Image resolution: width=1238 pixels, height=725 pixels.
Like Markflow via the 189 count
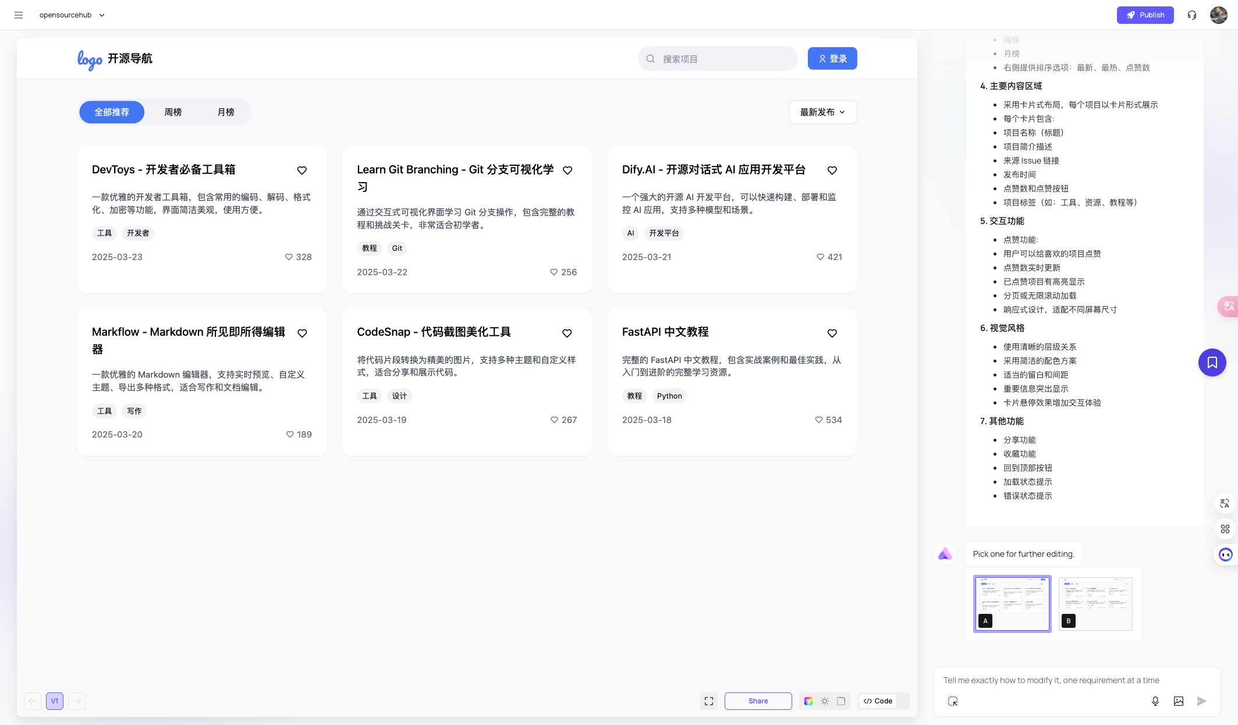(x=299, y=435)
